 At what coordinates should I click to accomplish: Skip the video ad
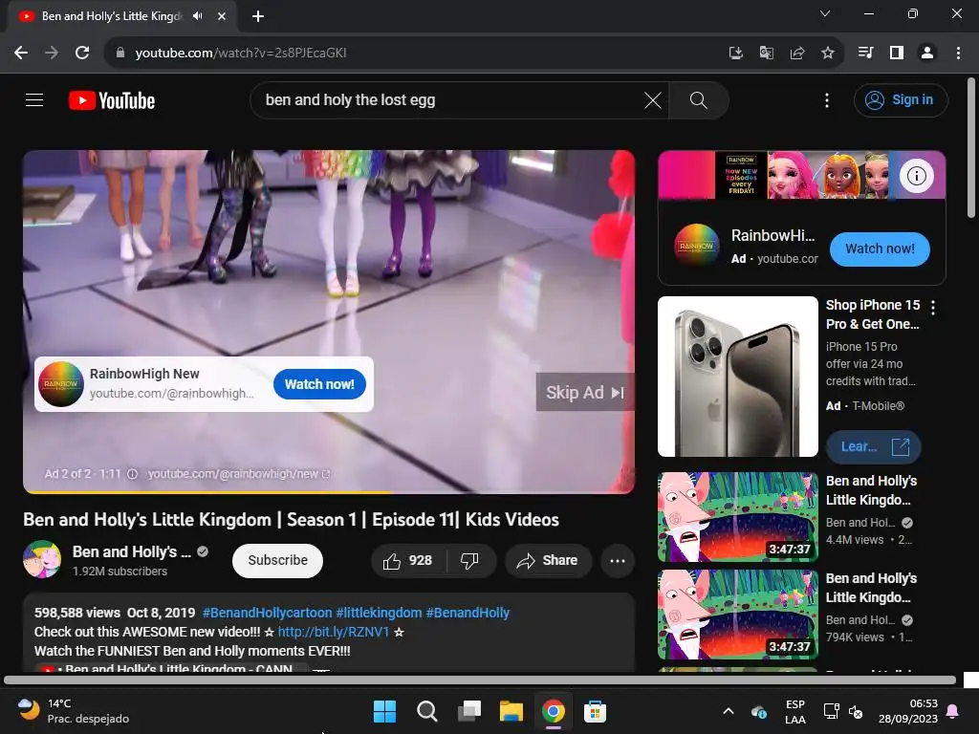coord(585,393)
